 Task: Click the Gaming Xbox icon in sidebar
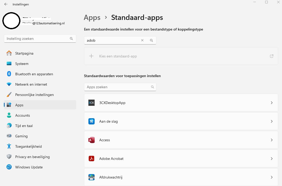point(9,136)
